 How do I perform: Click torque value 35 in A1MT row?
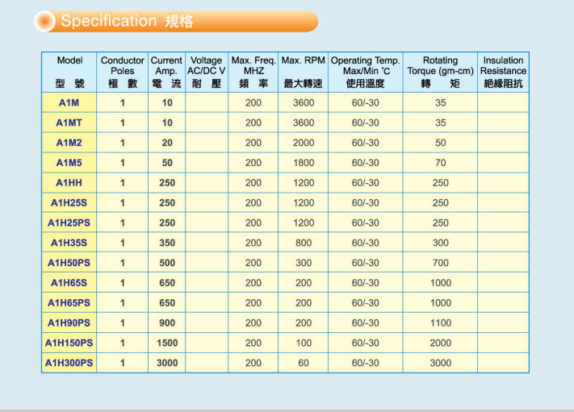point(441,123)
